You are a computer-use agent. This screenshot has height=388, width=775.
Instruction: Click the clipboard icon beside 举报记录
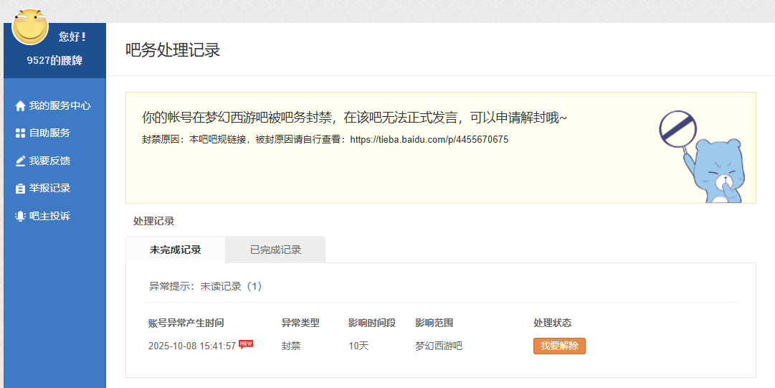tap(20, 189)
